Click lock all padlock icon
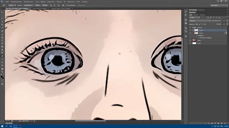 point(205,24)
